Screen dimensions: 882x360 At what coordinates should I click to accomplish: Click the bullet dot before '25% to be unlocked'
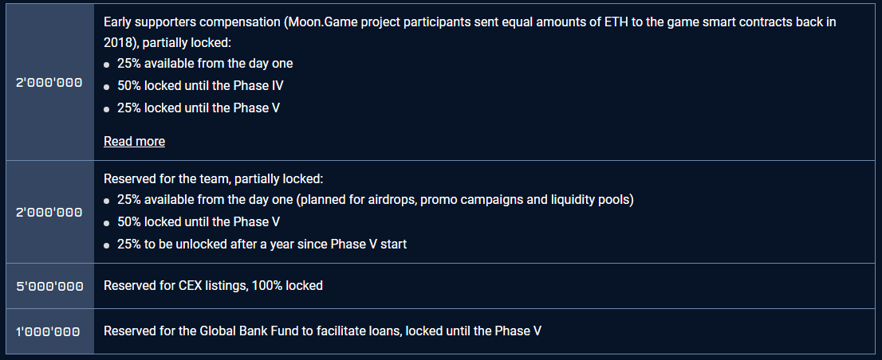(x=106, y=246)
